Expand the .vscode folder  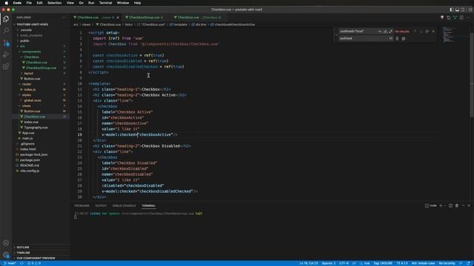point(26,30)
